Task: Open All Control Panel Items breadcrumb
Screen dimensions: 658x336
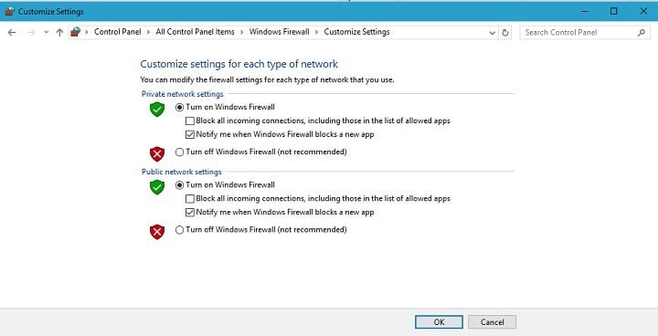Action: pyautogui.click(x=196, y=32)
